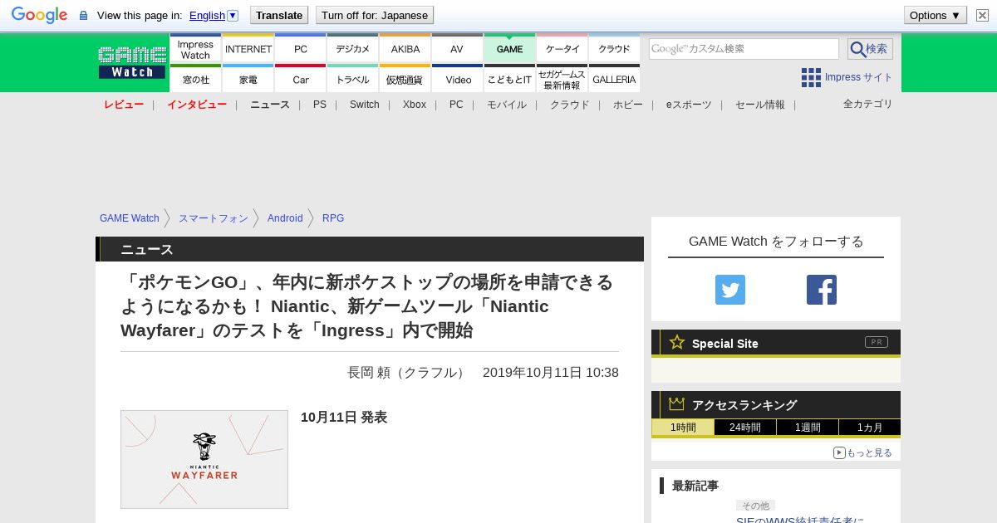This screenshot has height=523, width=997.
Task: Open the 仮想通貨 Watch tab
Action: tap(405, 78)
